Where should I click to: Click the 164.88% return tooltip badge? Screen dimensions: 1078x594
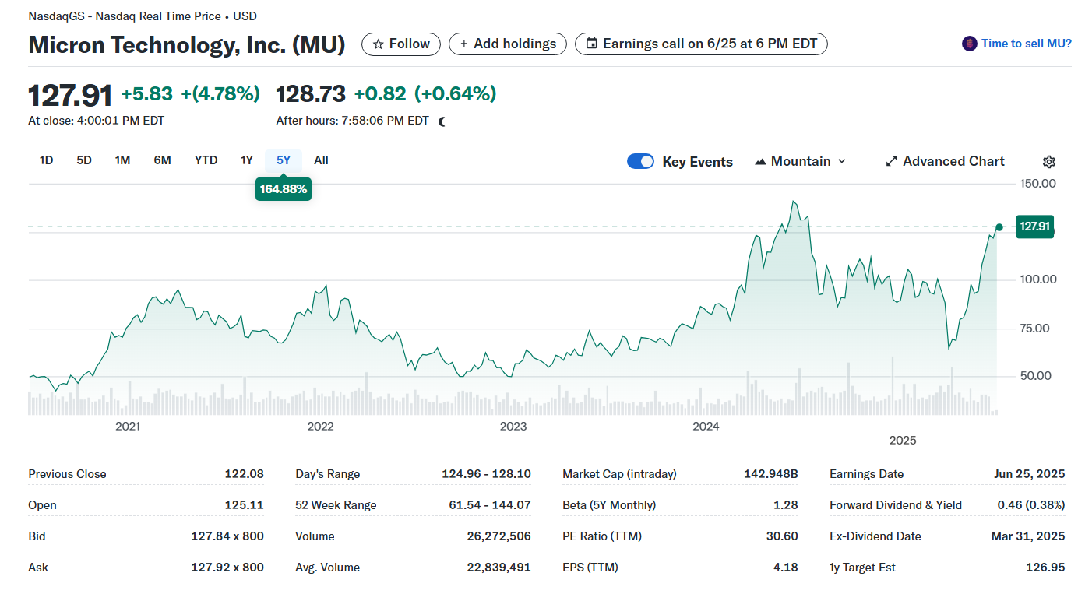point(284,189)
